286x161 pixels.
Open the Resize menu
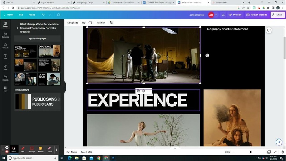coord(32,15)
